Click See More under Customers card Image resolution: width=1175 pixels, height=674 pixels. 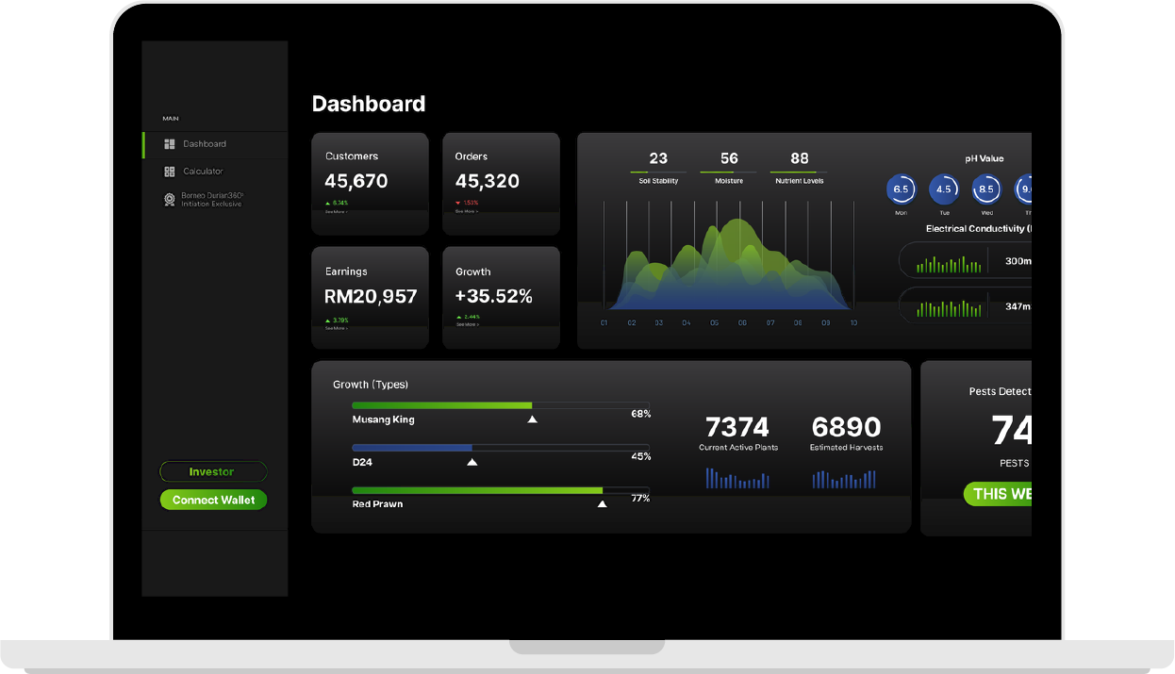(x=335, y=212)
